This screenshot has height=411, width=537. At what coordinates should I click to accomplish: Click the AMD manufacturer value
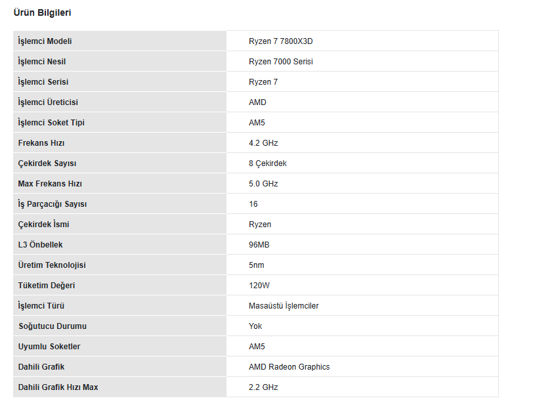257,102
